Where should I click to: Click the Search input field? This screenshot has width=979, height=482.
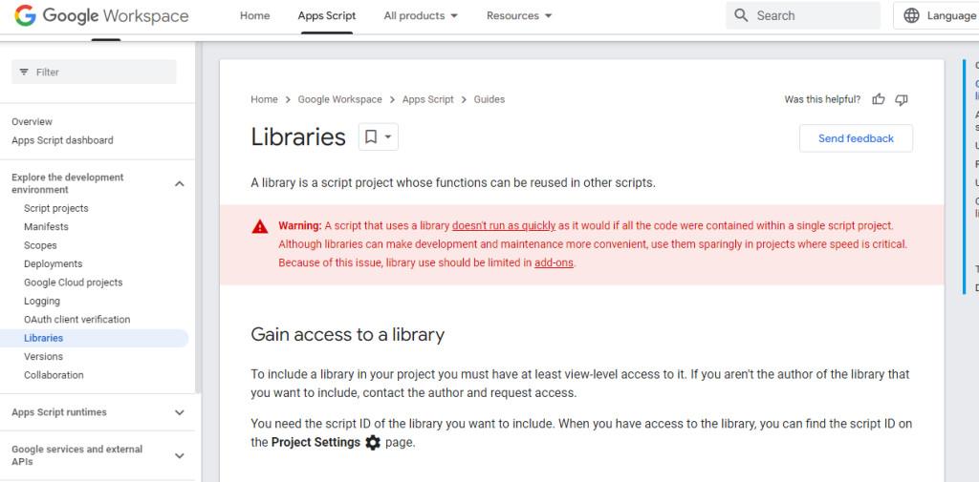803,15
